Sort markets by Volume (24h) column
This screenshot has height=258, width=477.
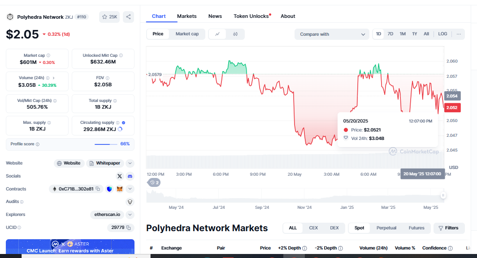click(373, 248)
